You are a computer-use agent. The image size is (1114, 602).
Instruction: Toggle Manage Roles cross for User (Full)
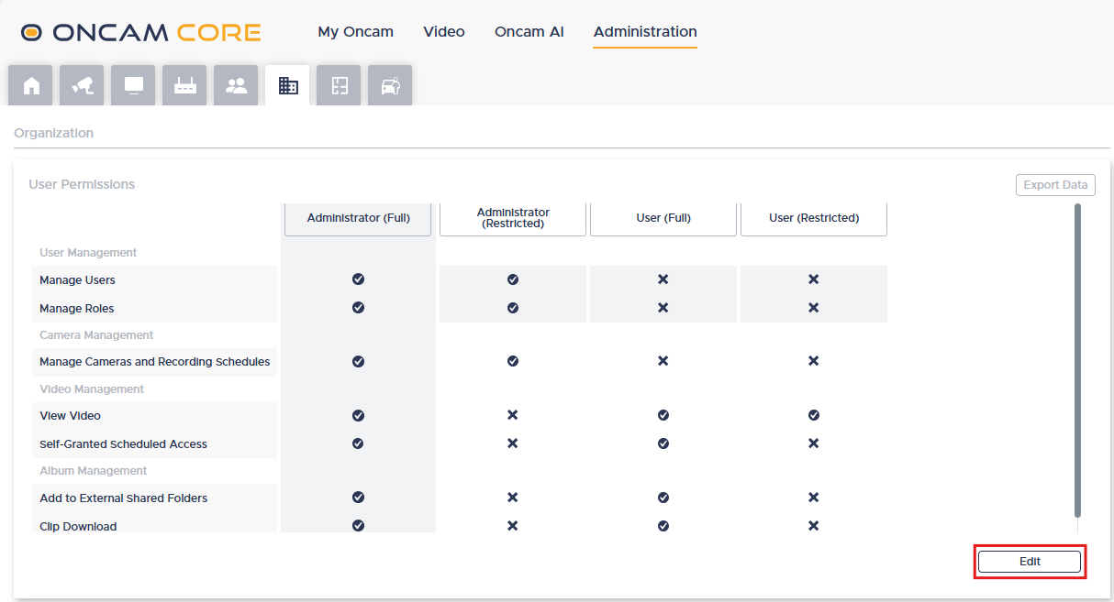pos(663,308)
